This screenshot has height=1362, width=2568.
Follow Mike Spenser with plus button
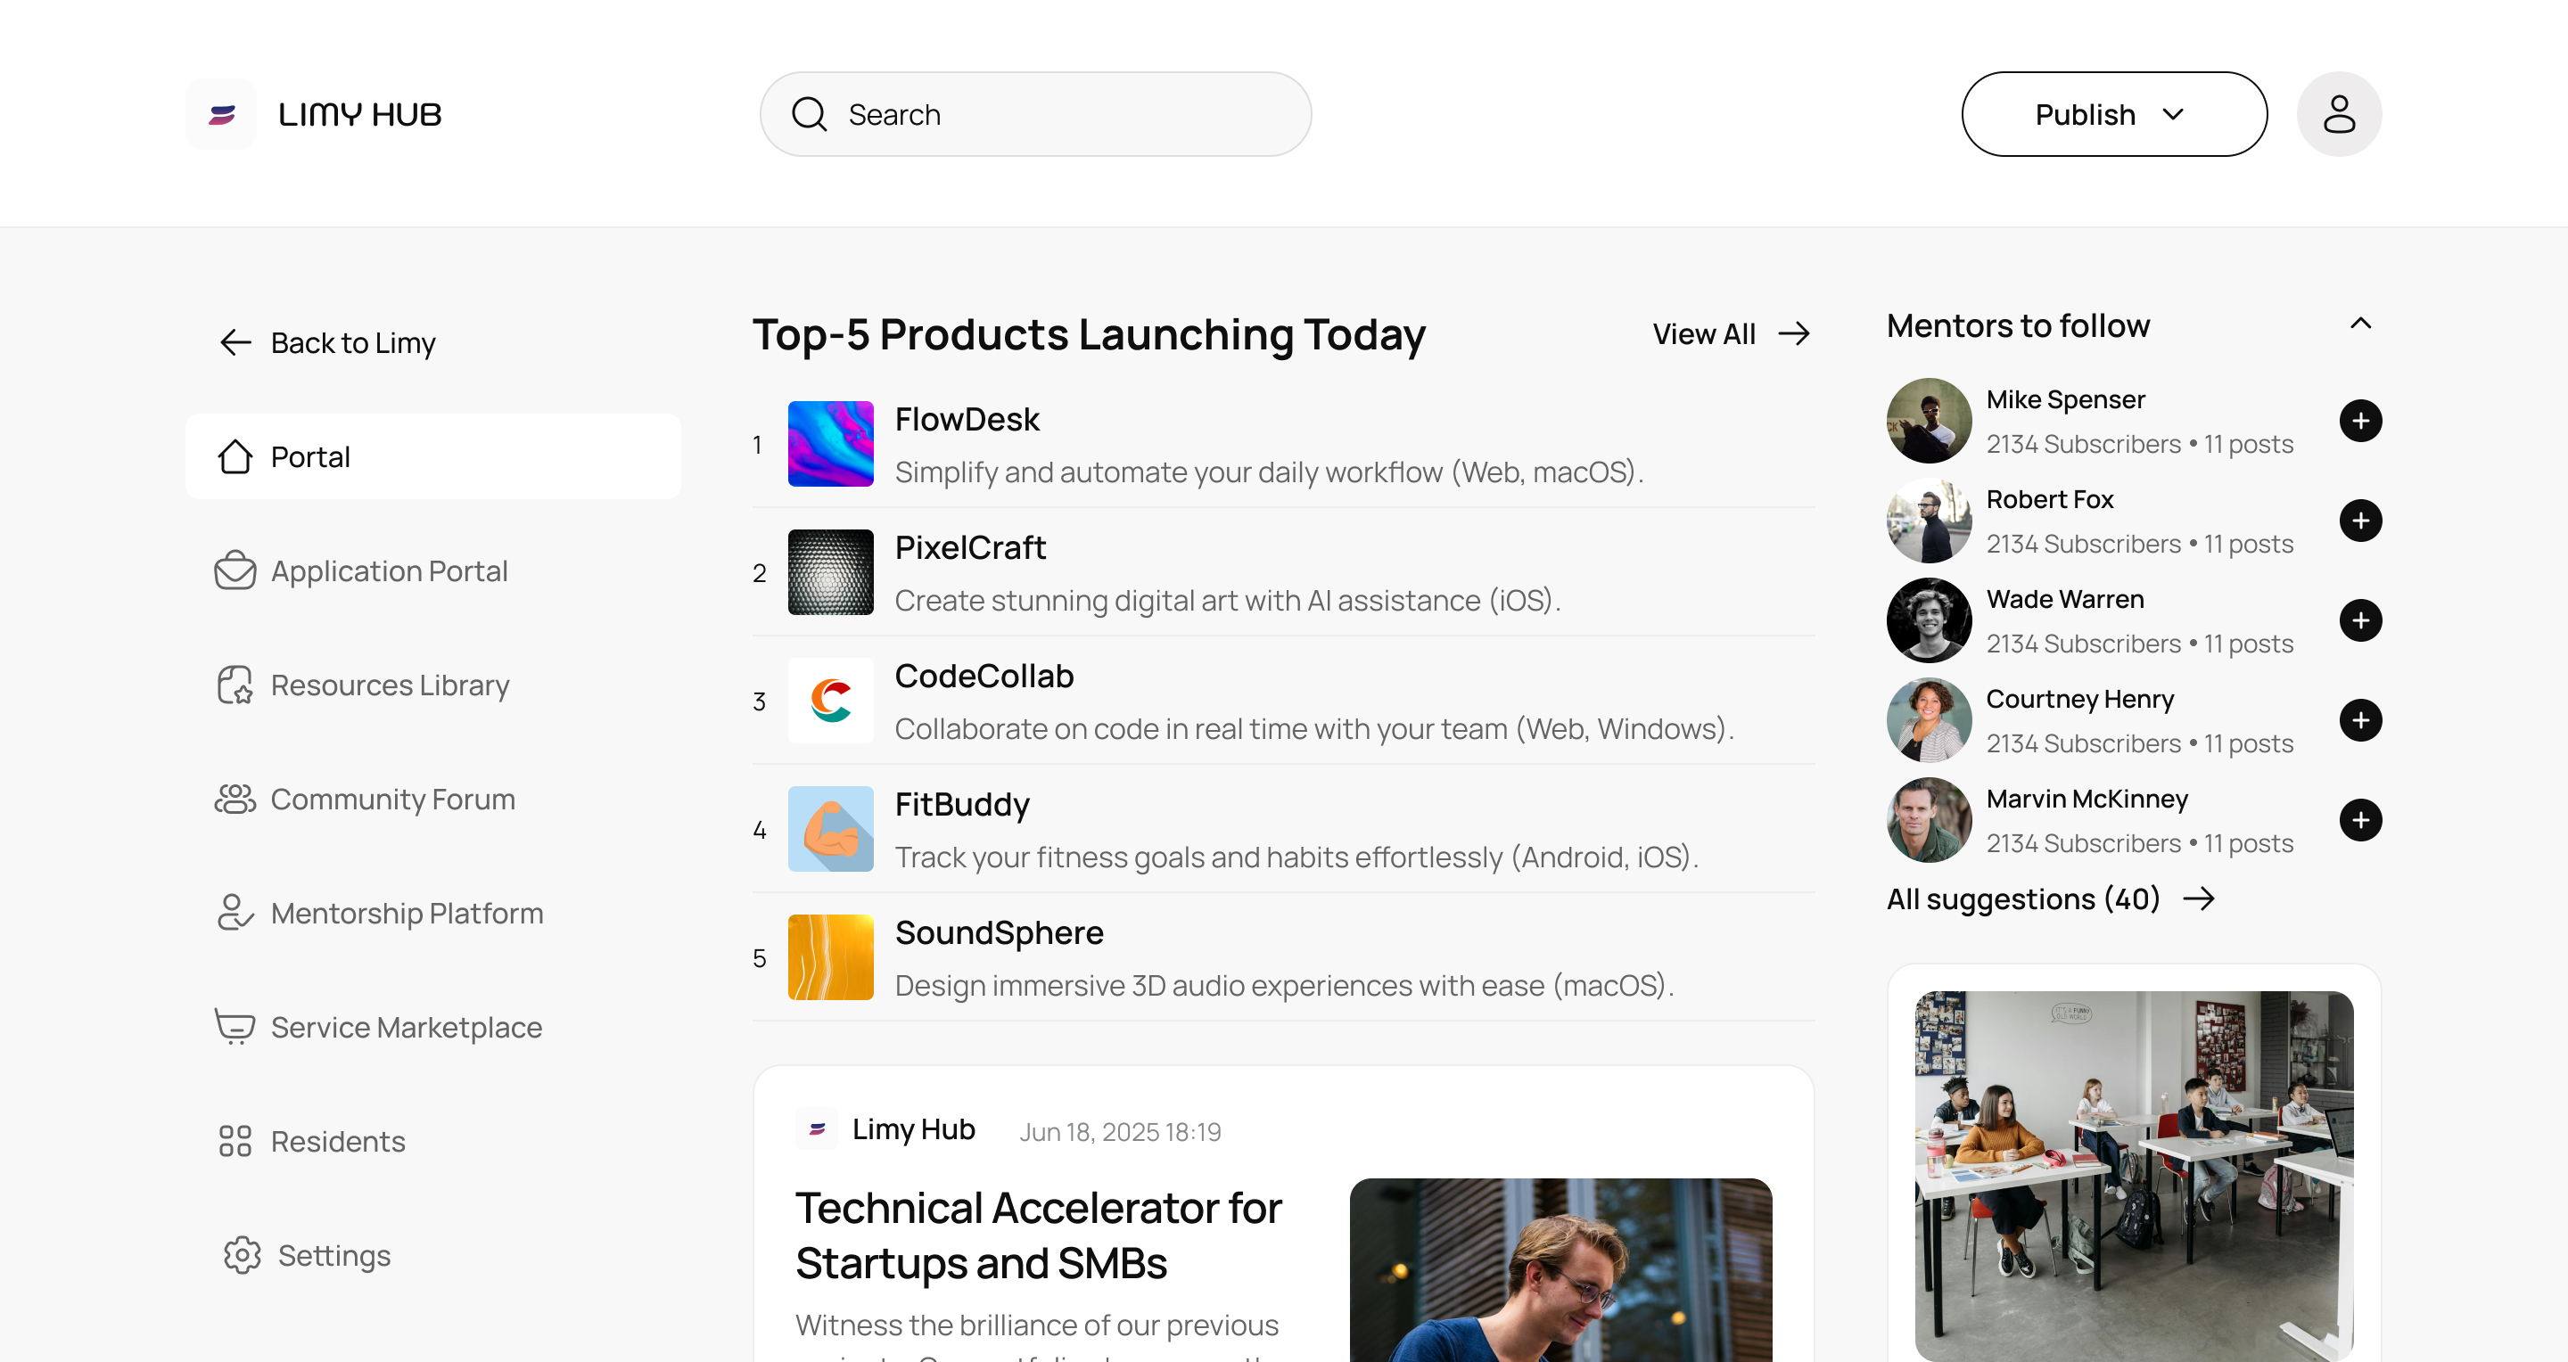(x=2359, y=421)
